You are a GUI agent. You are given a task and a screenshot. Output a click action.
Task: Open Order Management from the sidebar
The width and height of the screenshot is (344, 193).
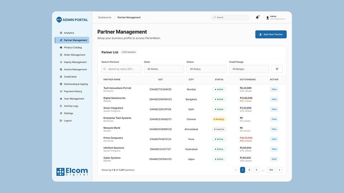coord(75,55)
